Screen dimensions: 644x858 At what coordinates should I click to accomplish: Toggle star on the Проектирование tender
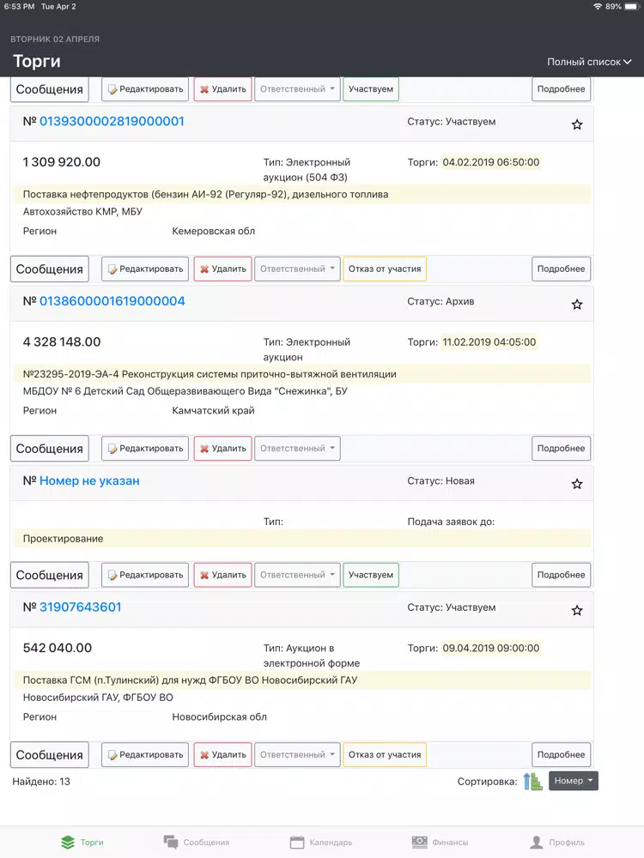577,484
